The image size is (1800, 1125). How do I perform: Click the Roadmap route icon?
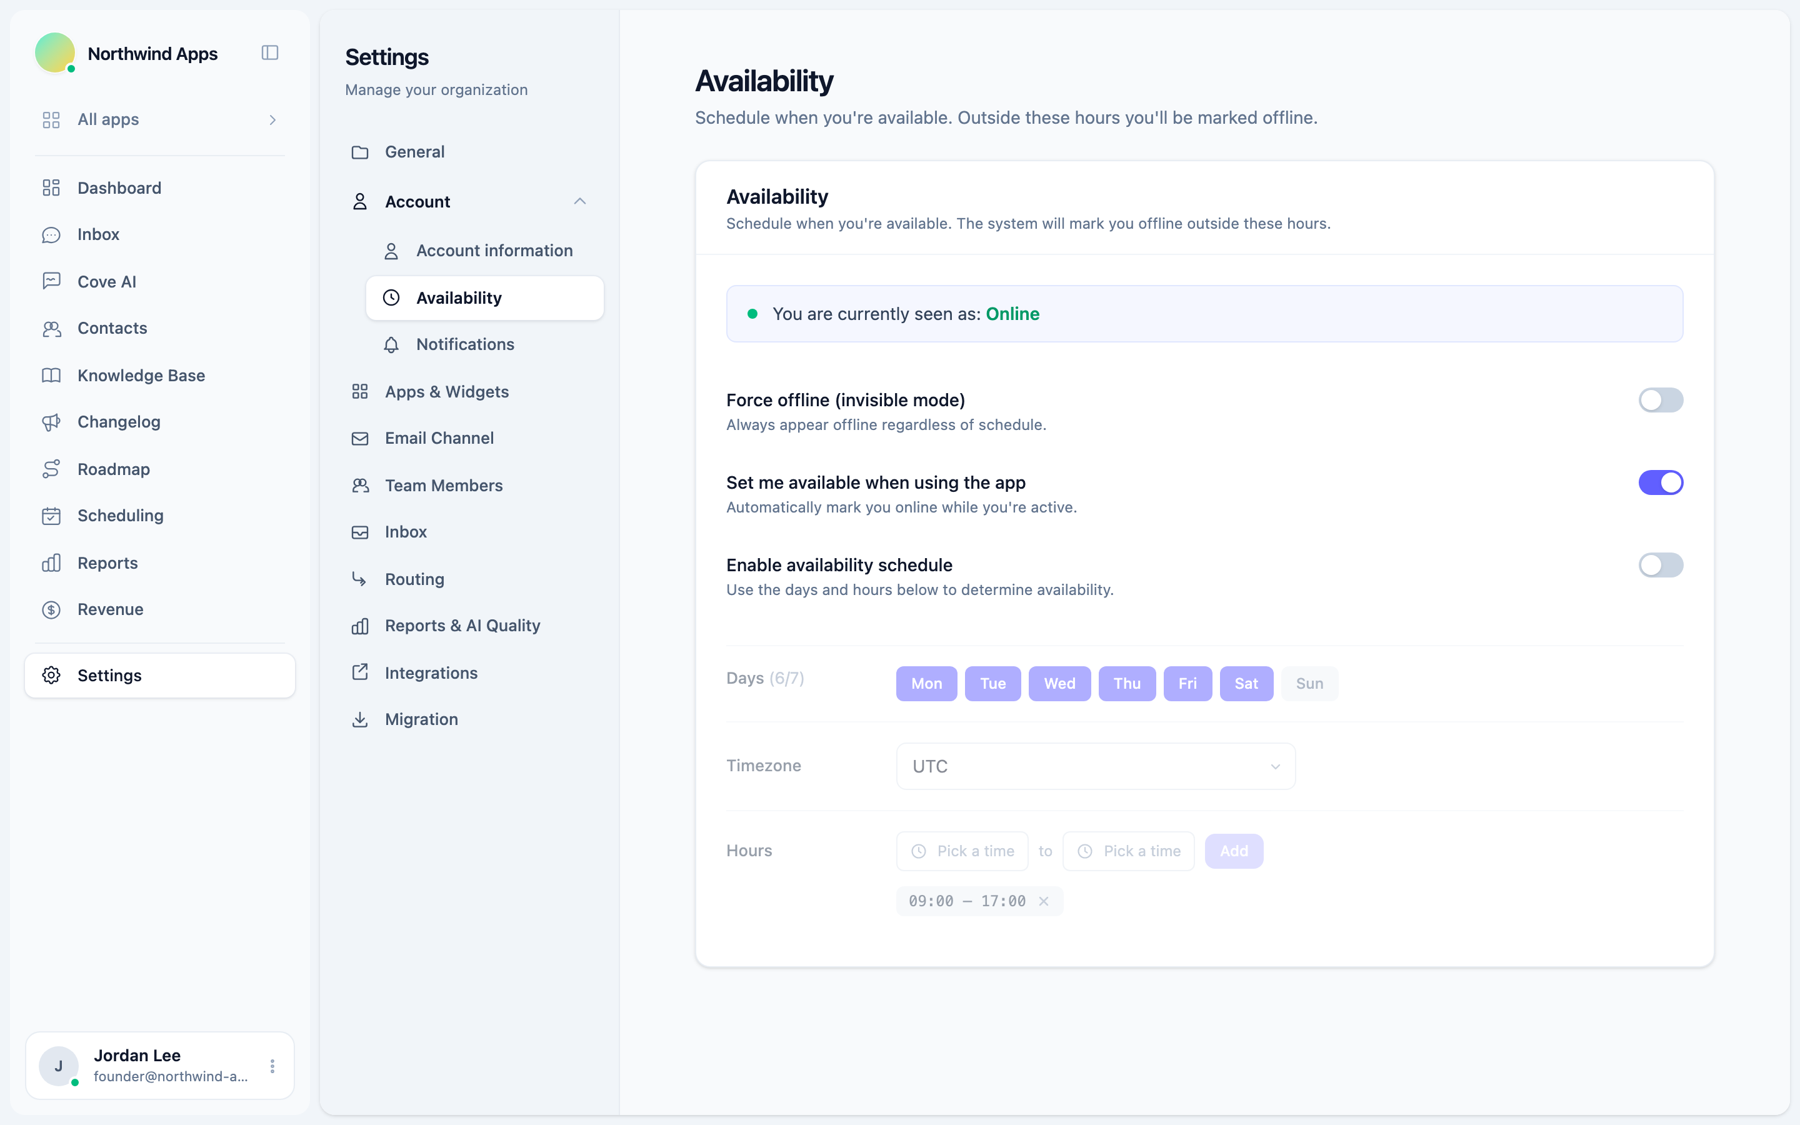pyautogui.click(x=51, y=469)
